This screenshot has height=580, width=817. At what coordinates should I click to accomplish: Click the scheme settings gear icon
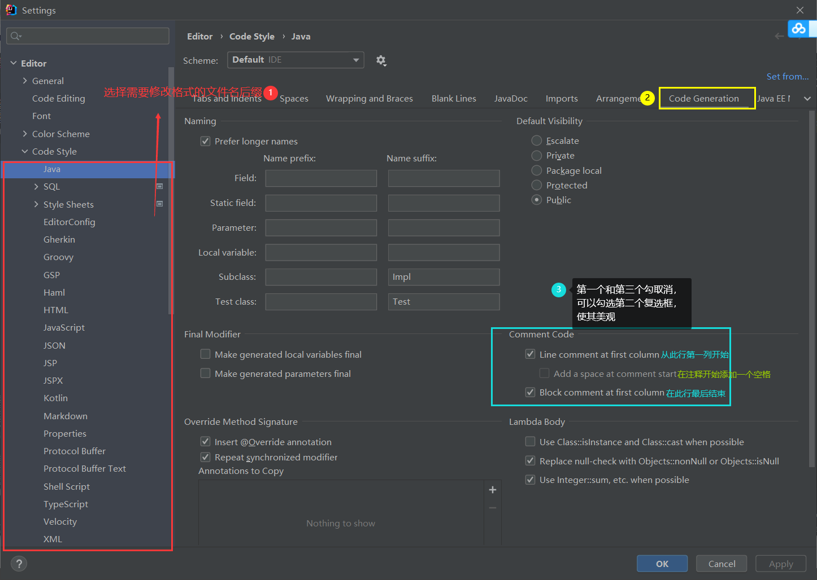coord(381,60)
